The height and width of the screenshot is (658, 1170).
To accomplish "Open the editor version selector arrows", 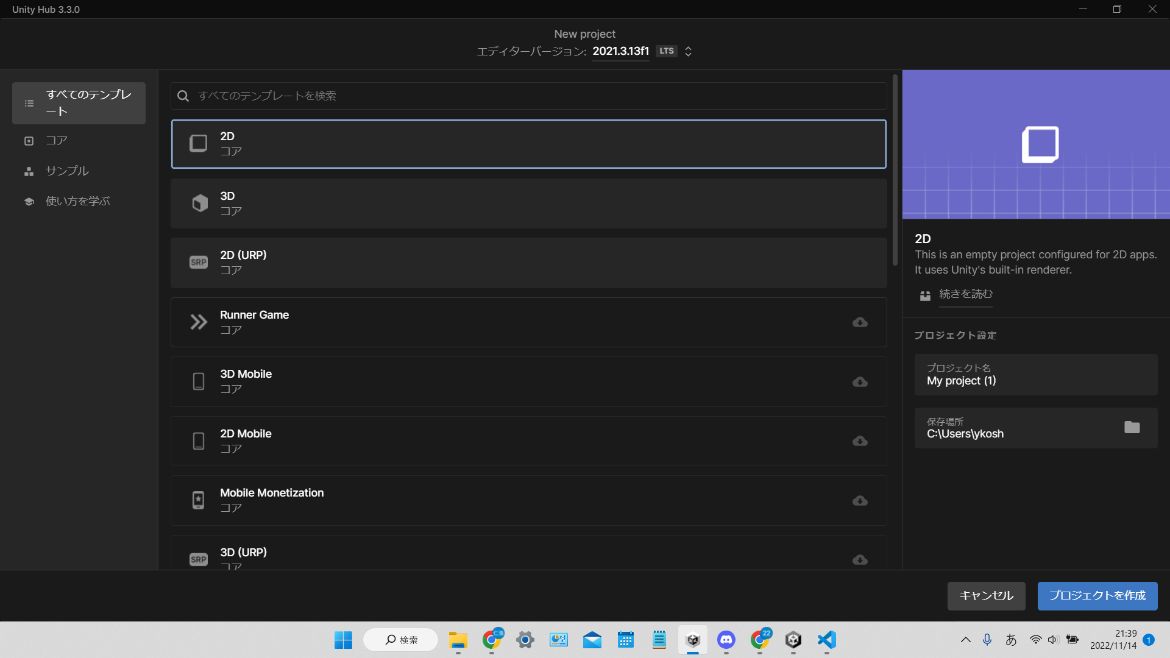I will click(x=688, y=51).
